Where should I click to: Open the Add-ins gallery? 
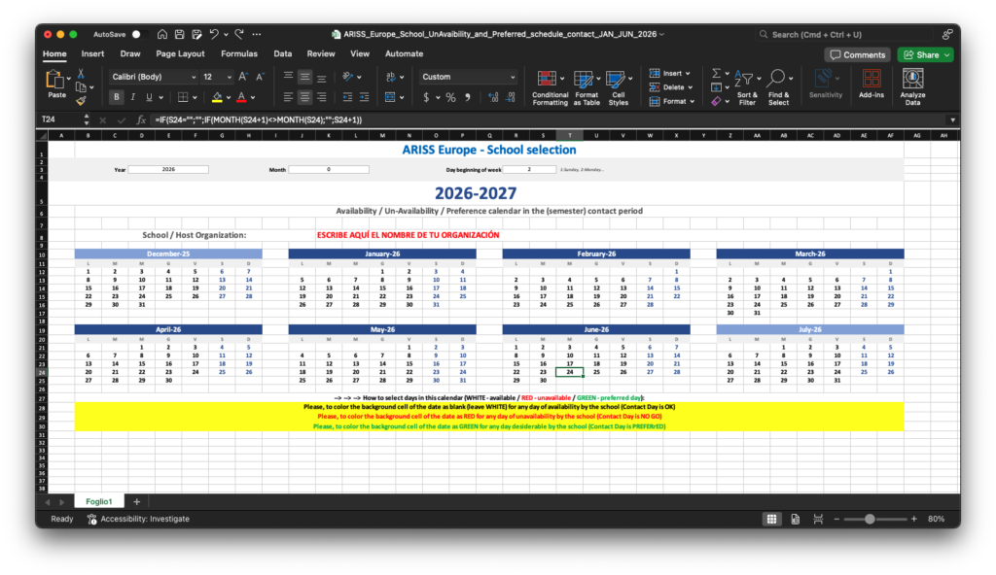point(871,85)
